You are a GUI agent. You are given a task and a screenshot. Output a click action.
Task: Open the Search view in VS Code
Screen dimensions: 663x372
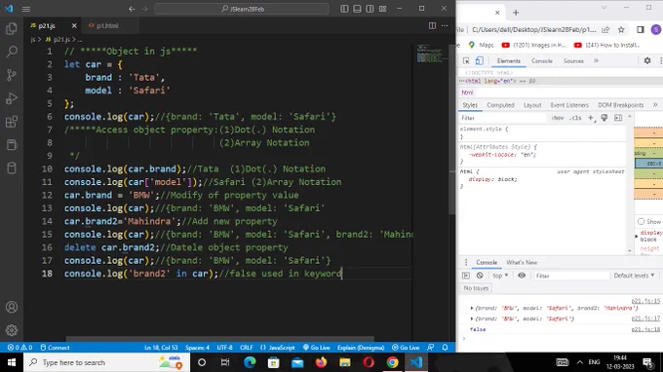[x=12, y=52]
